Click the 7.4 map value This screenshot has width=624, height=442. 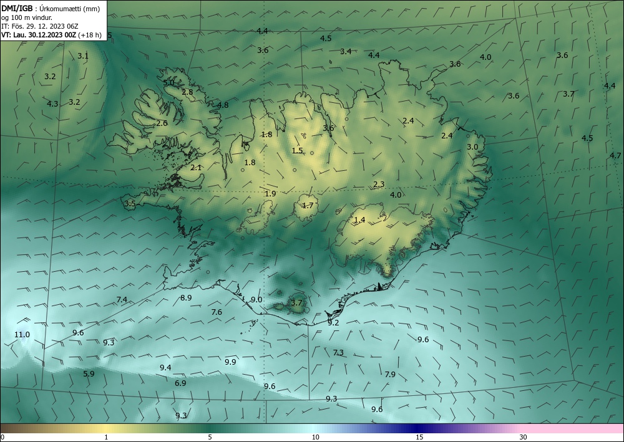point(122,300)
